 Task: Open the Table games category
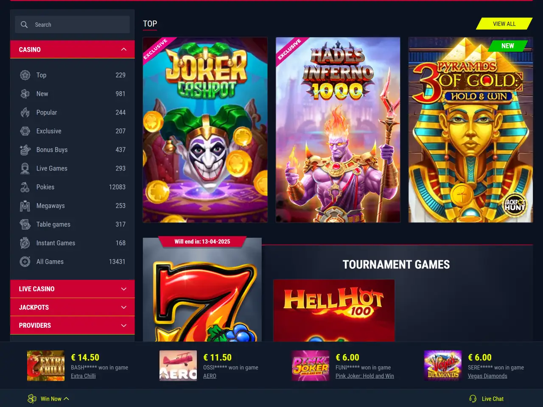point(73,224)
